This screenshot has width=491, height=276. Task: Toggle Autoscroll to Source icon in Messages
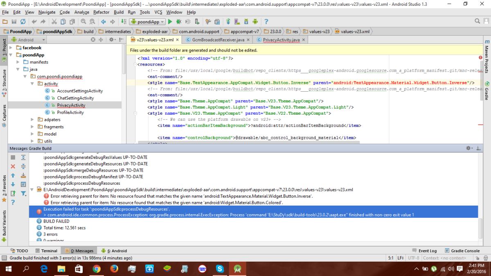click(23, 175)
